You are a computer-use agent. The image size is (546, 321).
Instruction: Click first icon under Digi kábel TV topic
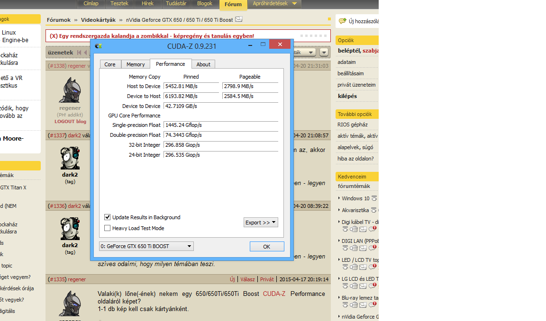345,229
